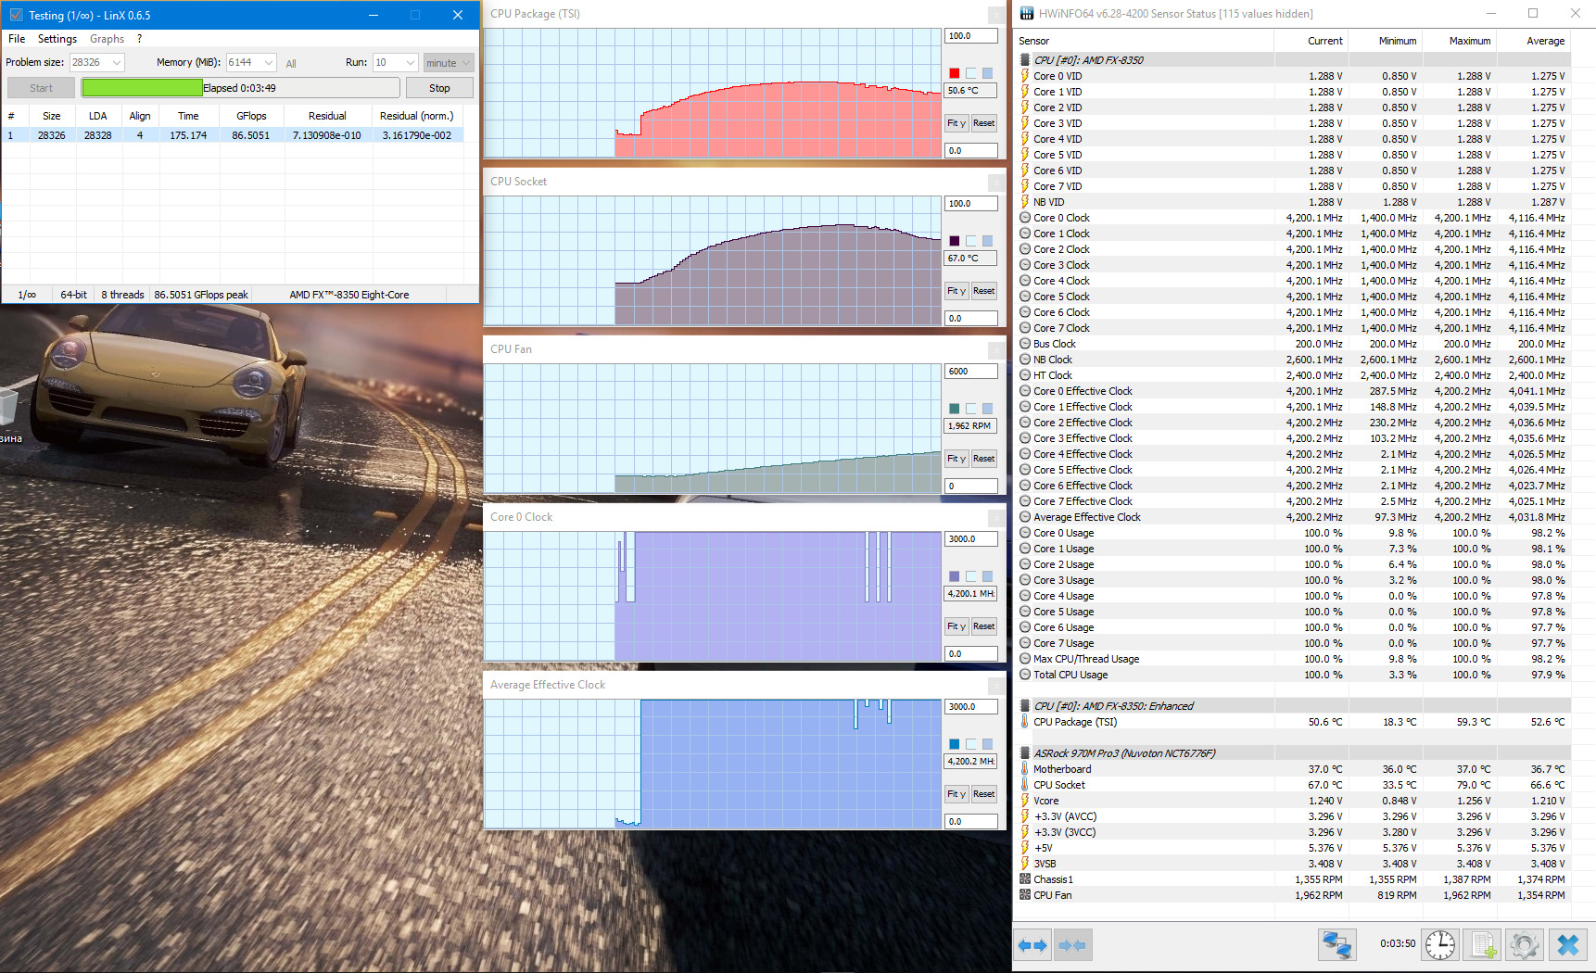Image resolution: width=1596 pixels, height=973 pixels.
Task: Click the thermometer icon beside CPU Socket sensor row
Action: click(x=1025, y=785)
